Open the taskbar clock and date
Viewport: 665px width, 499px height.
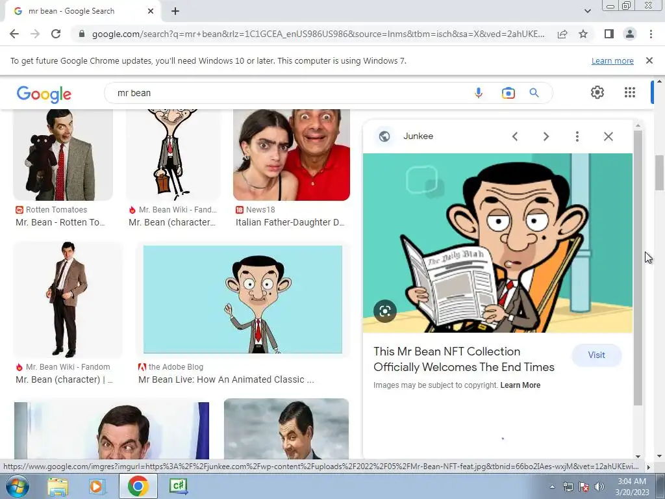pyautogui.click(x=632, y=487)
